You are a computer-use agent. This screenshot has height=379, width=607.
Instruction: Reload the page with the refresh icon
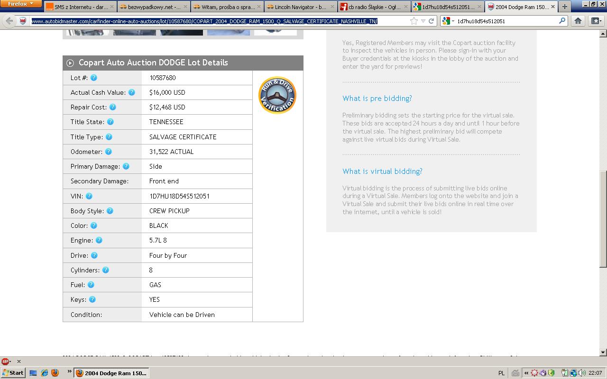click(432, 21)
